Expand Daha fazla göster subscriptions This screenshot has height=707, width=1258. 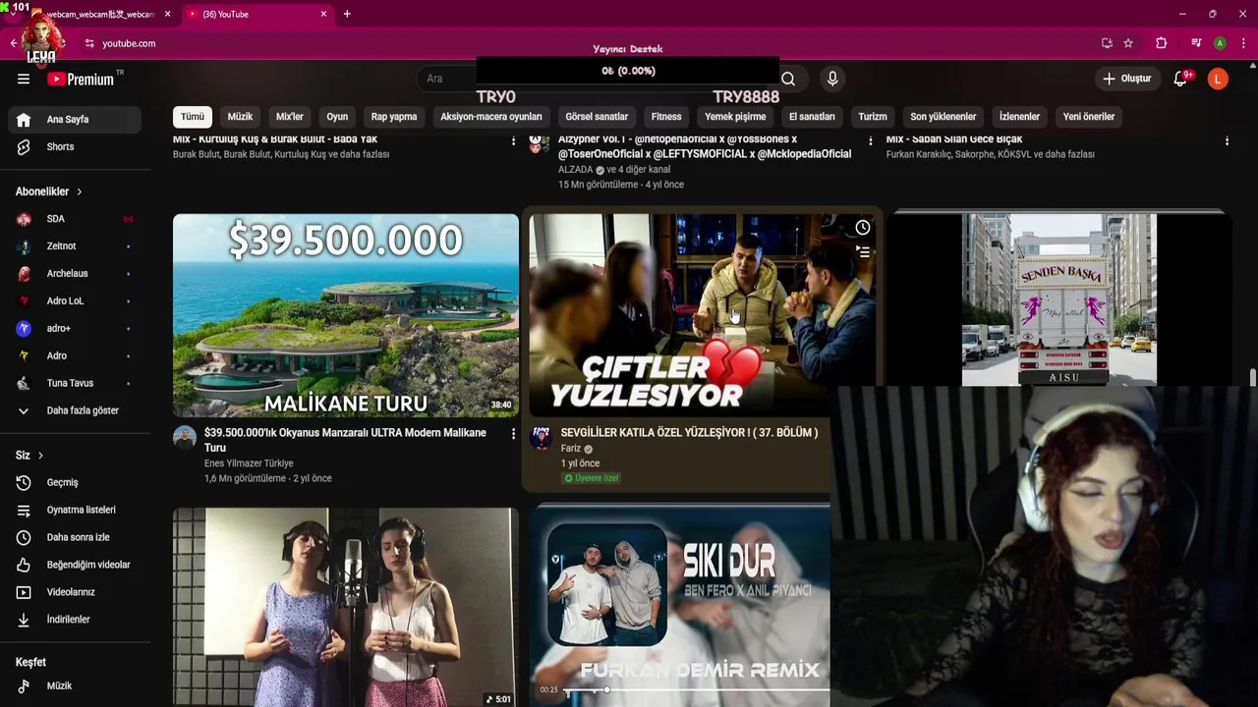coord(76,410)
